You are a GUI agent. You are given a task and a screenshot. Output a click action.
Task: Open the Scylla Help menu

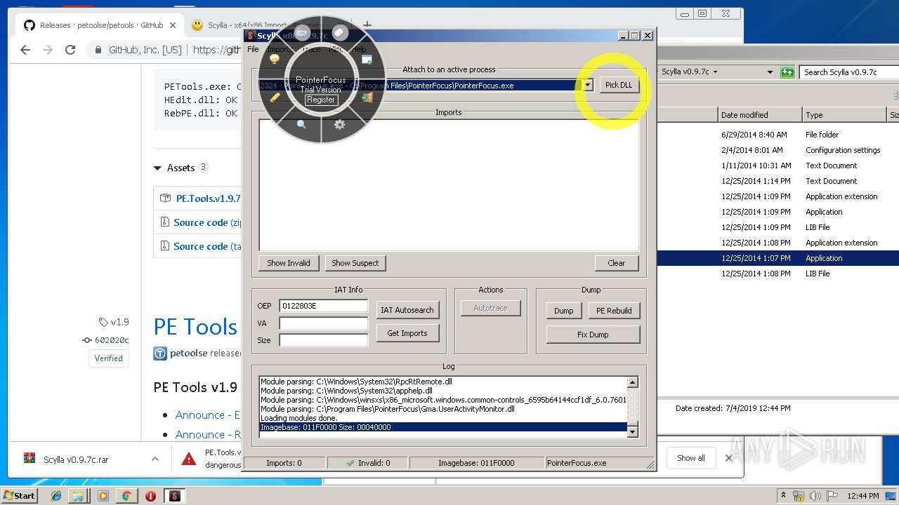(x=359, y=49)
